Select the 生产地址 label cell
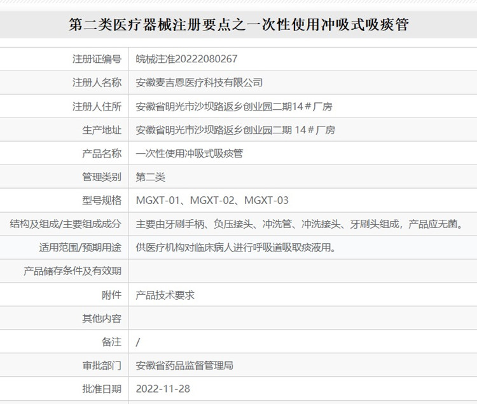Viewport: 477px width, 404px height. point(102,130)
